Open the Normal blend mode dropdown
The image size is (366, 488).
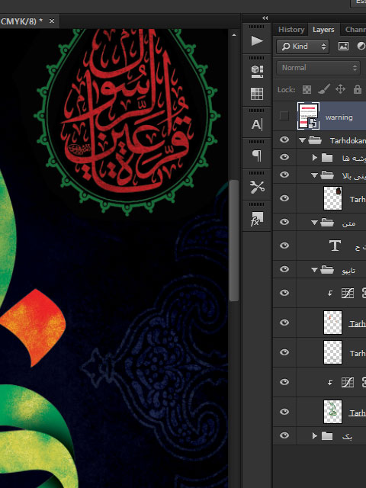[318, 68]
